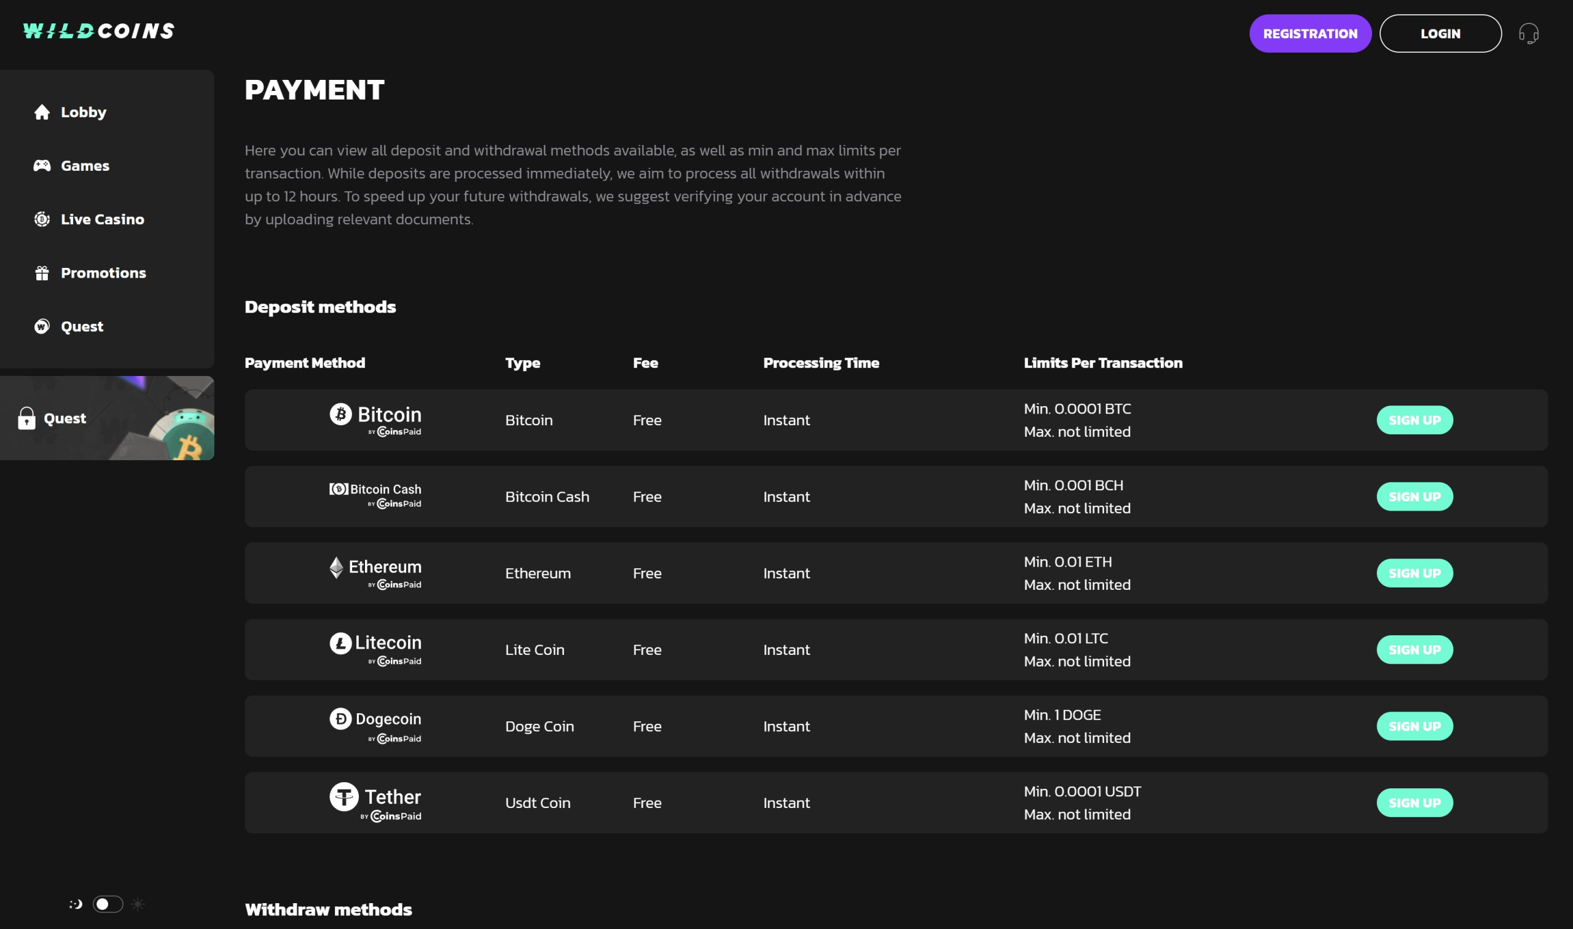Click the 'Lite Coin' type cell

coord(535,650)
